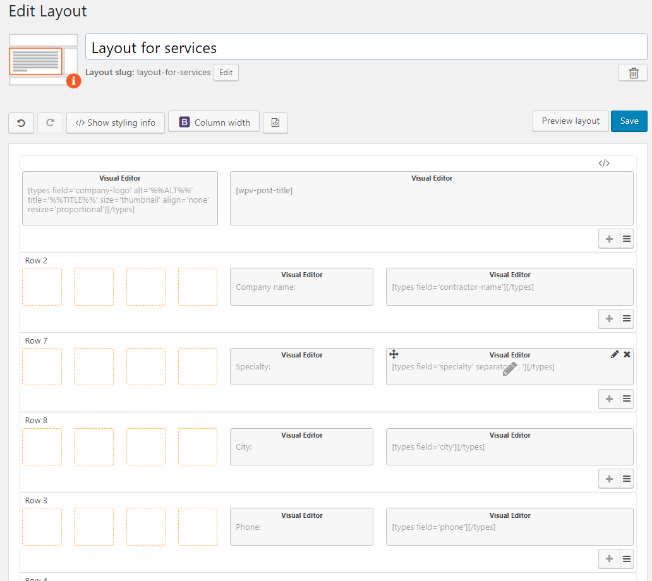Select the city field Visual Editor cell
The image size is (652, 581).
[x=510, y=446]
